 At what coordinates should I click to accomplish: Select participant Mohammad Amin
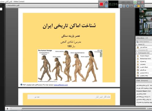144,59
